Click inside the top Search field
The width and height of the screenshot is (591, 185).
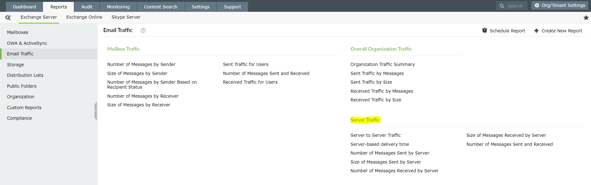click(515, 6)
